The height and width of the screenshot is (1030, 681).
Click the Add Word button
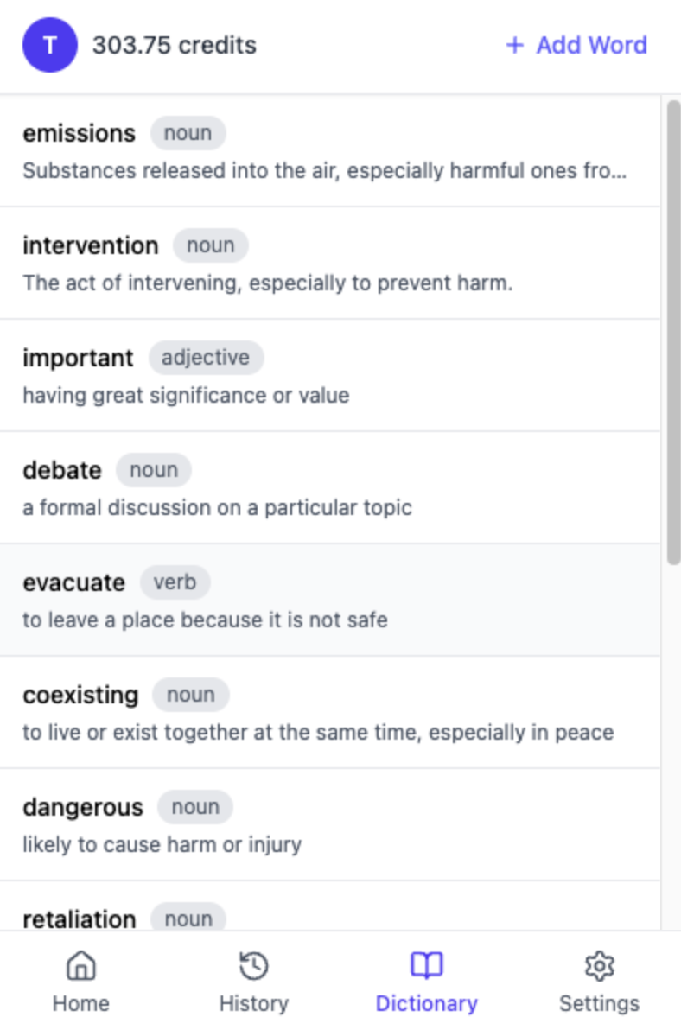(x=576, y=45)
